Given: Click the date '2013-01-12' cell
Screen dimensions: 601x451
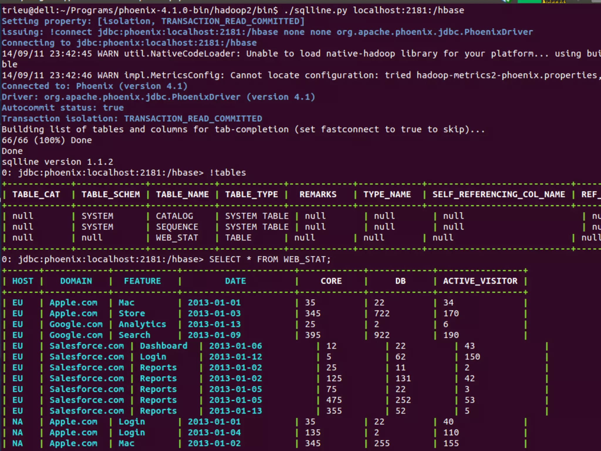Looking at the screenshot, I should click(236, 357).
